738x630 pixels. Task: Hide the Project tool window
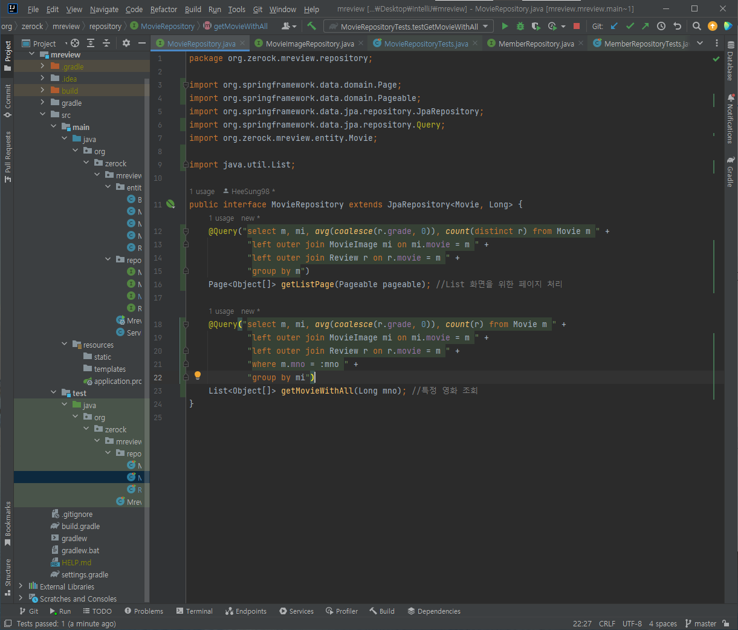coord(142,43)
